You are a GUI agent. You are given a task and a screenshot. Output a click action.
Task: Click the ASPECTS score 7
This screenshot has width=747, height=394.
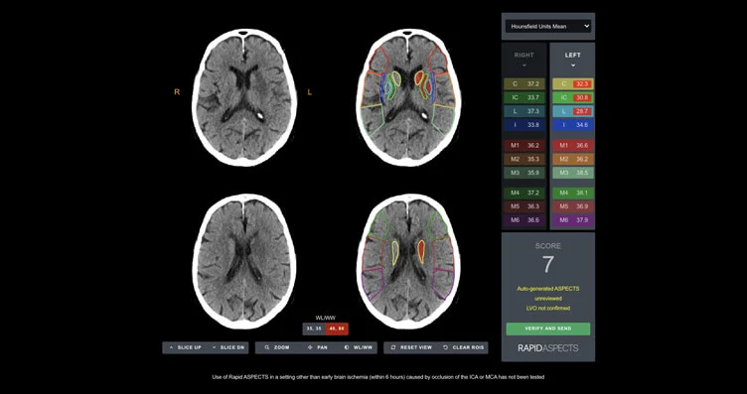548,265
